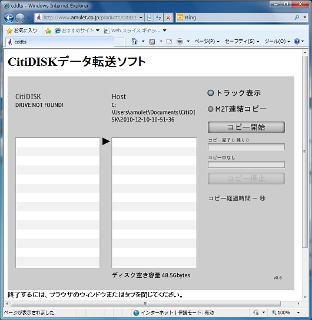Open the ページ(P) menu
312x320 pixels.
(207, 42)
